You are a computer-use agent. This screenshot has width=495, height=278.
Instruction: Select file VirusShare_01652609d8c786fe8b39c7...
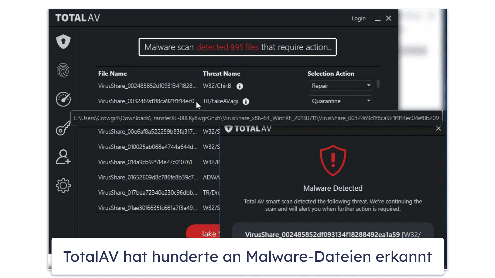148,177
